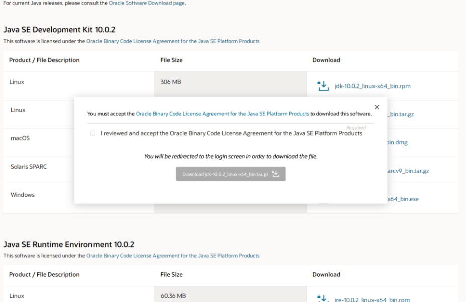Viewport: 466px width, 304px height.
Task: Click the partially hidden _bin.tar.gz Linux link
Action: coord(401,114)
